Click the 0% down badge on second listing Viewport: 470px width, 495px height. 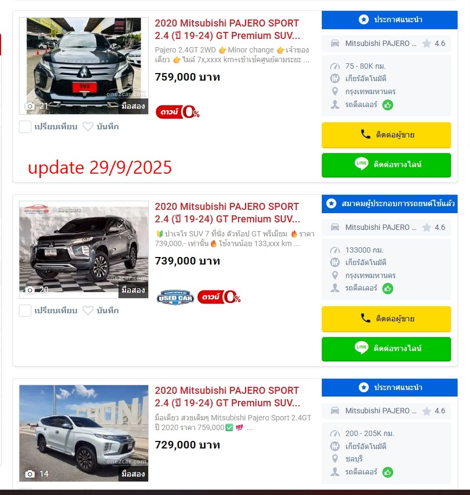[x=219, y=297]
